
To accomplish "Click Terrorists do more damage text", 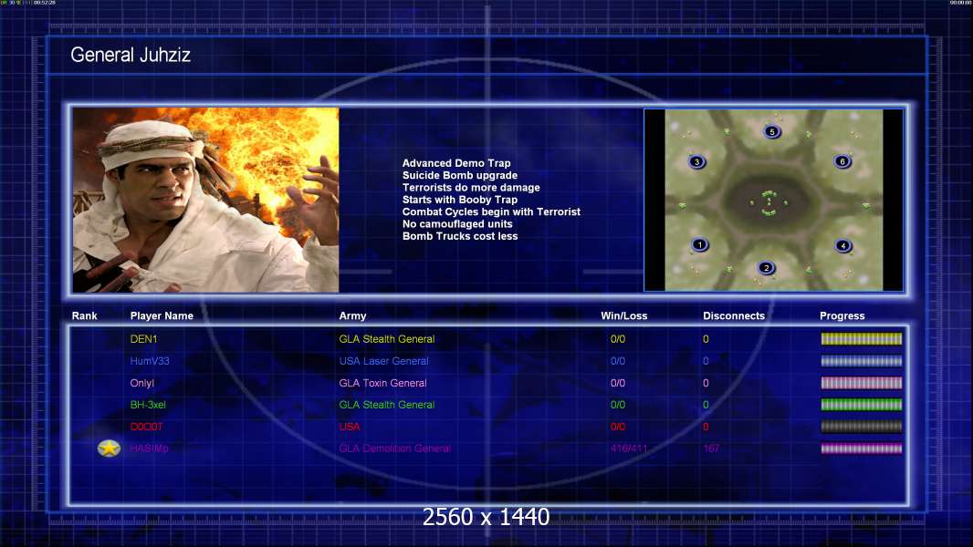I will [x=471, y=187].
